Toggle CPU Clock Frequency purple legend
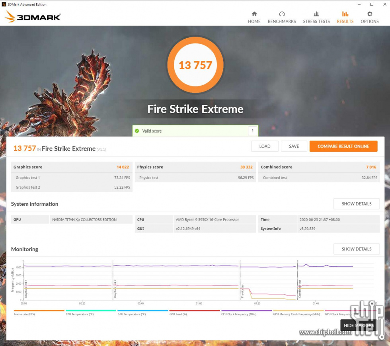 tap(246, 311)
